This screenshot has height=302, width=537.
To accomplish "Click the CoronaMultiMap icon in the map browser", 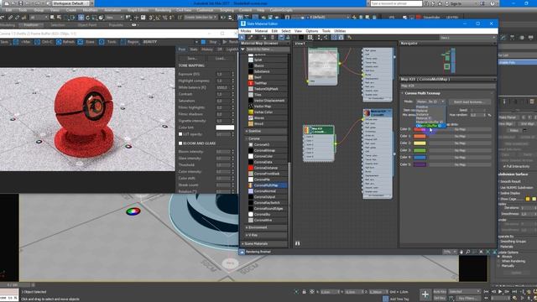I will [251, 185].
